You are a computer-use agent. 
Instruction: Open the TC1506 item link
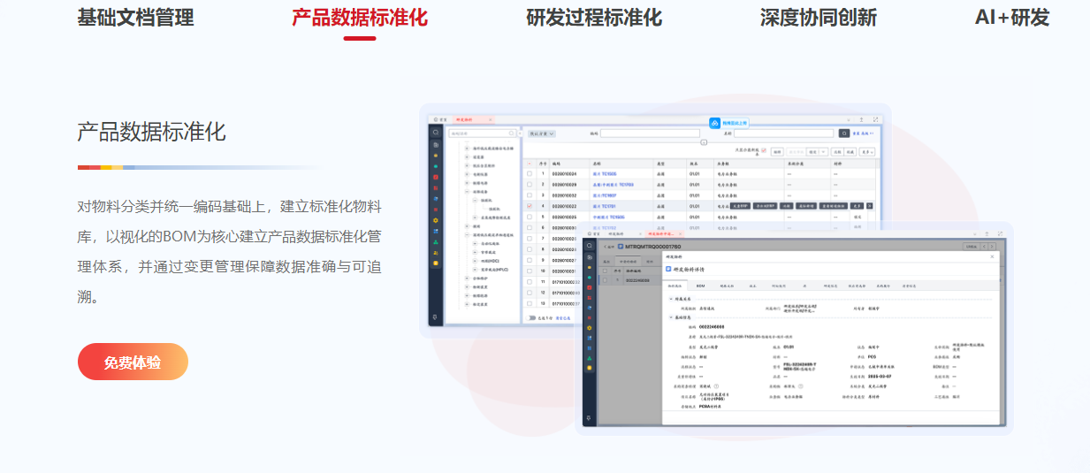(609, 217)
